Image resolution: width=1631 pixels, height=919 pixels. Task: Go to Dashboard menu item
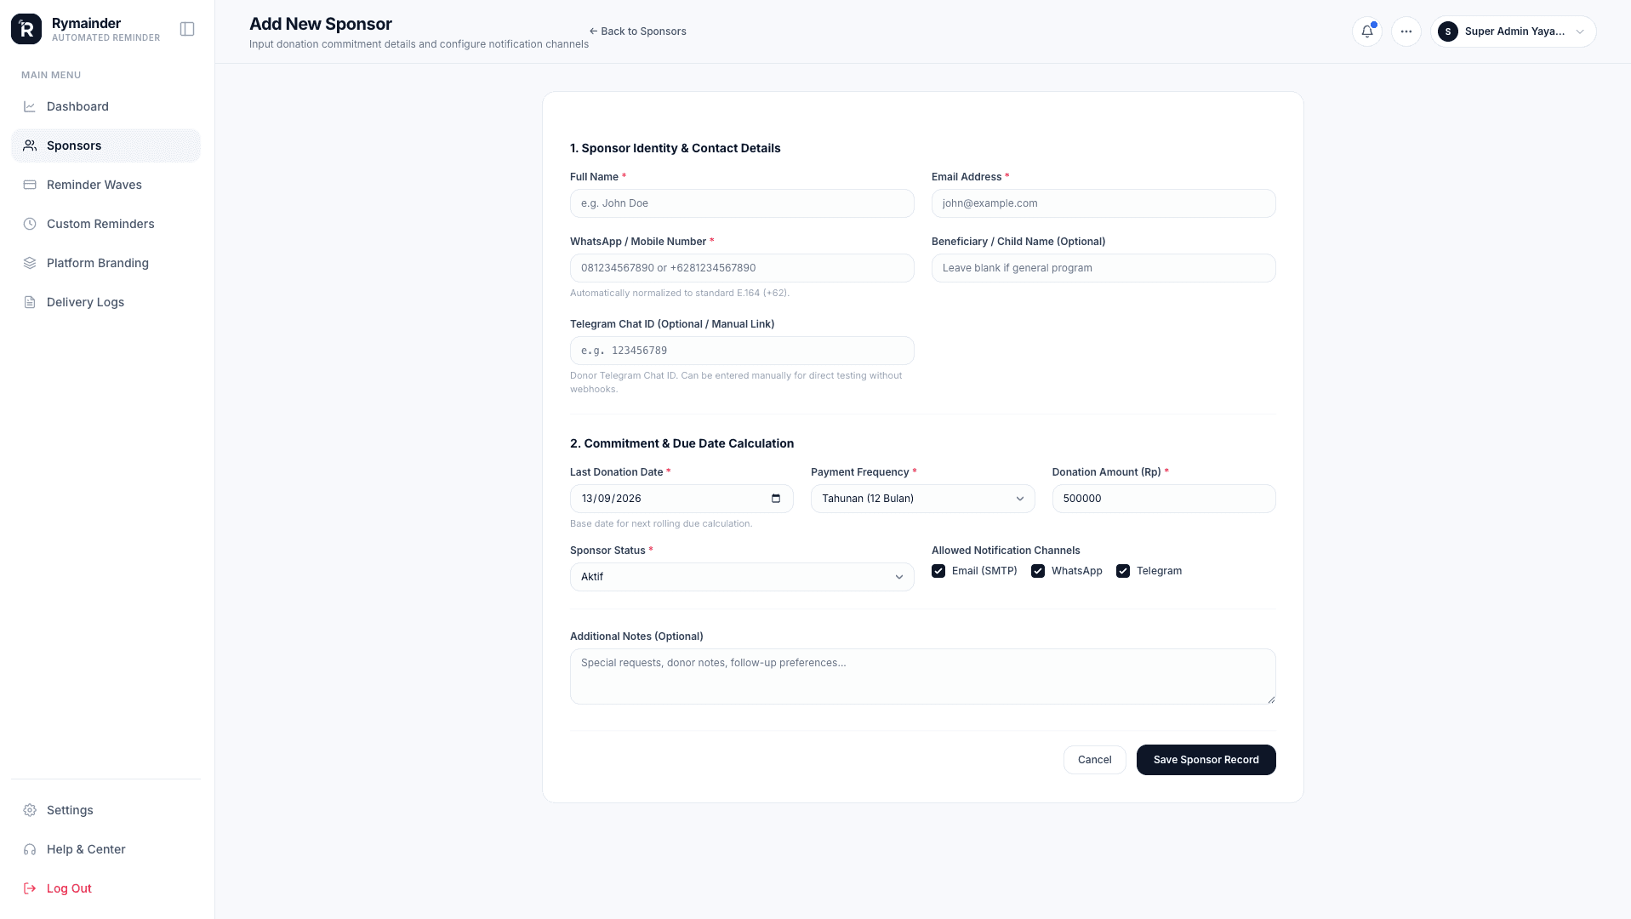pos(106,106)
